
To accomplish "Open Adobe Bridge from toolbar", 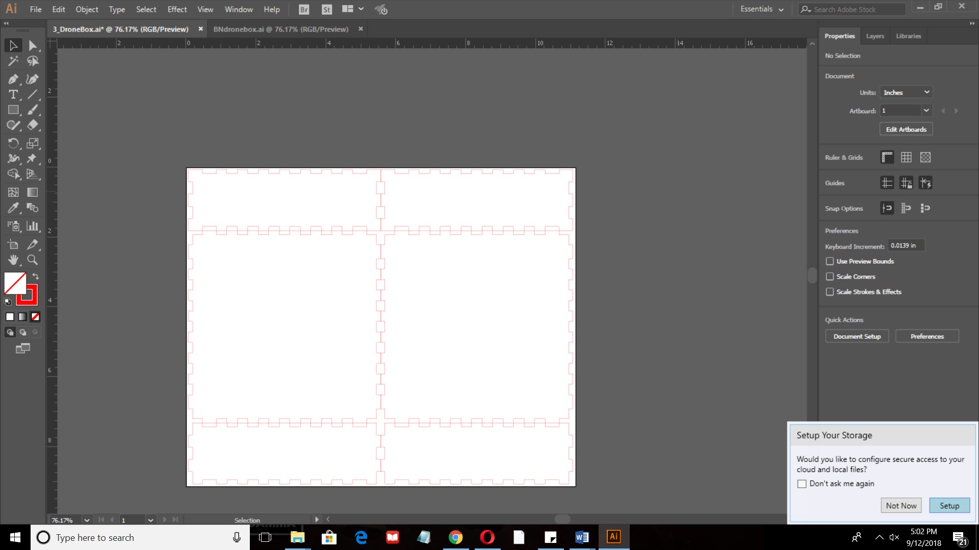I will click(304, 9).
